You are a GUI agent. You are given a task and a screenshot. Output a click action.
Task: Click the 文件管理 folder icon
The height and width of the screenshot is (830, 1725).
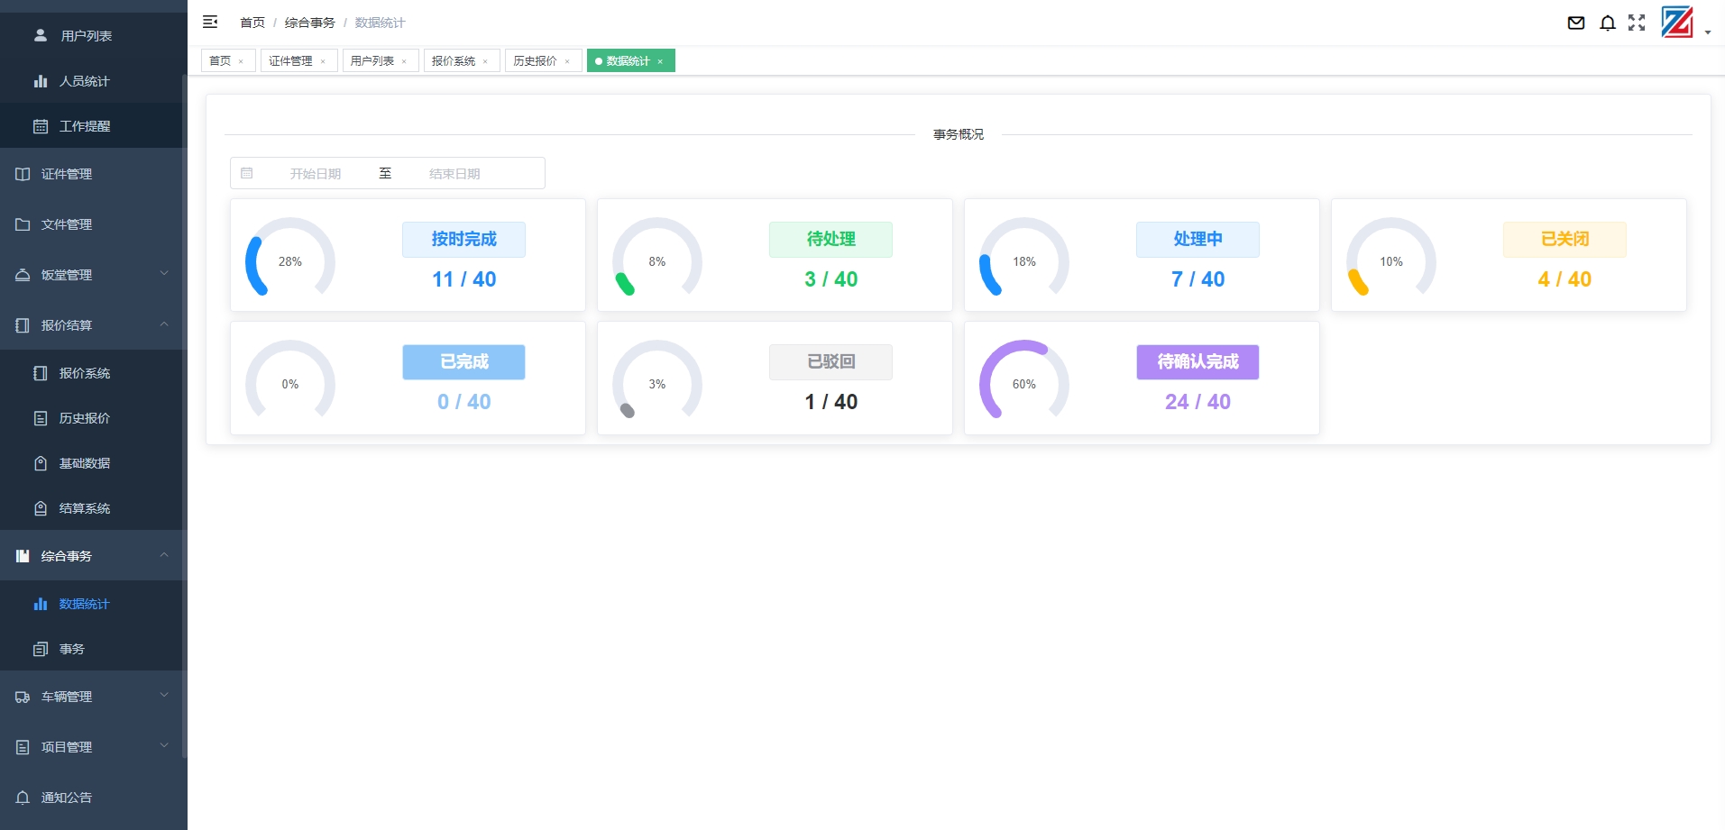[23, 223]
